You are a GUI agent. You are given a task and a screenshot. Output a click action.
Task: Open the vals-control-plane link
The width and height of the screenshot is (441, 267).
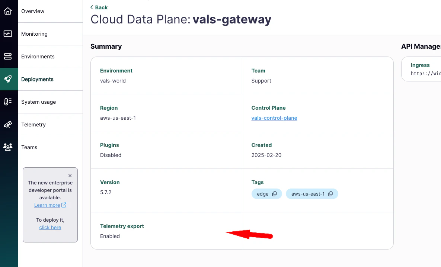(274, 118)
